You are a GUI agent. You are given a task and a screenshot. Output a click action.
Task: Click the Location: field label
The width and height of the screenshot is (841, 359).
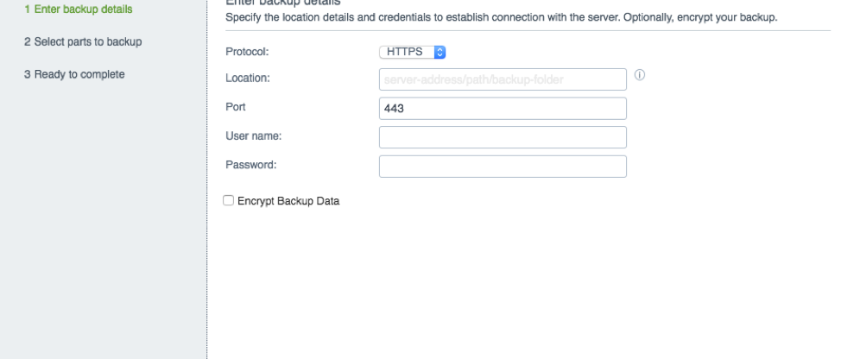tap(248, 79)
